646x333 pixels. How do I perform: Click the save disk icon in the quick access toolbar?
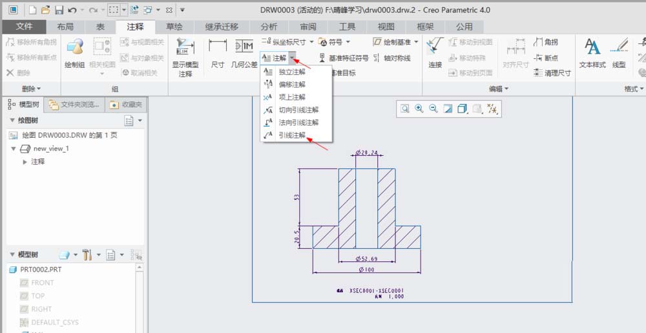pos(59,10)
